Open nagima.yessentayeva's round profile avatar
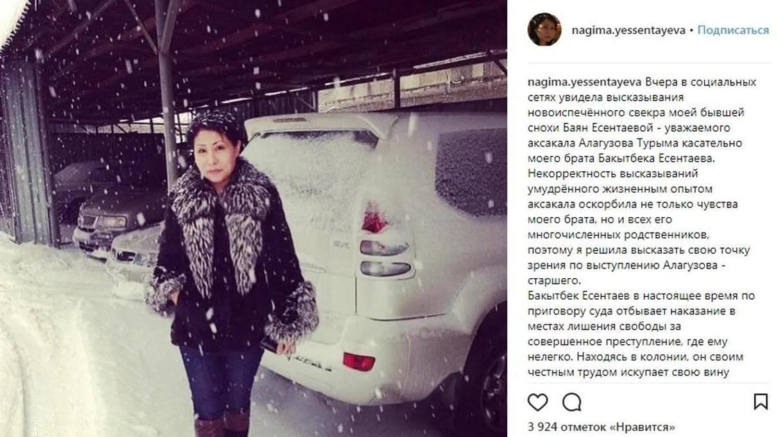777x437 pixels. click(545, 30)
